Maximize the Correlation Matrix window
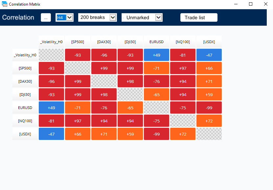Viewport: 273px width, 190px height. [x=251, y=4]
